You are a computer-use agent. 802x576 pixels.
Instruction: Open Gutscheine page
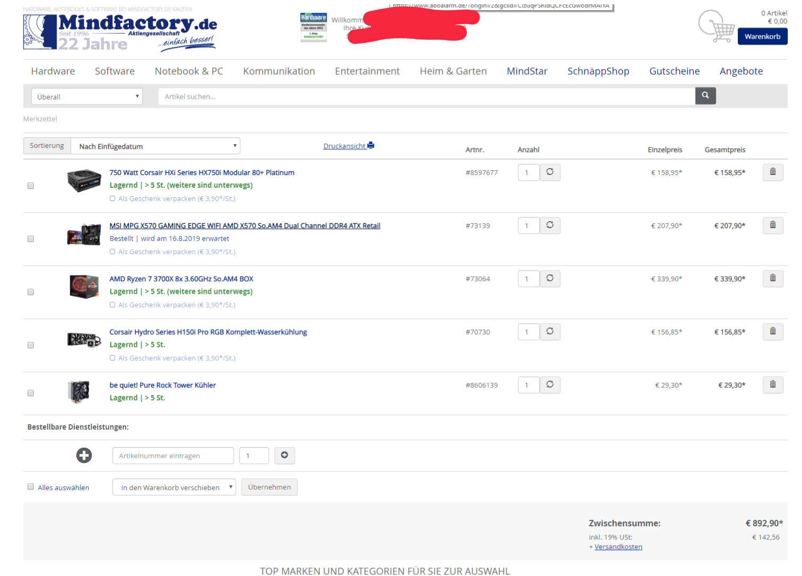click(x=674, y=71)
